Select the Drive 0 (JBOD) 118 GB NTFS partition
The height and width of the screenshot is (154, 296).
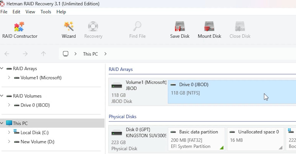coord(232,92)
